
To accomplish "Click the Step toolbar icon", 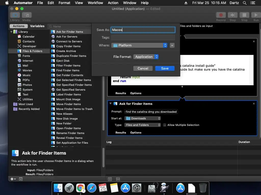I will point(232,15).
